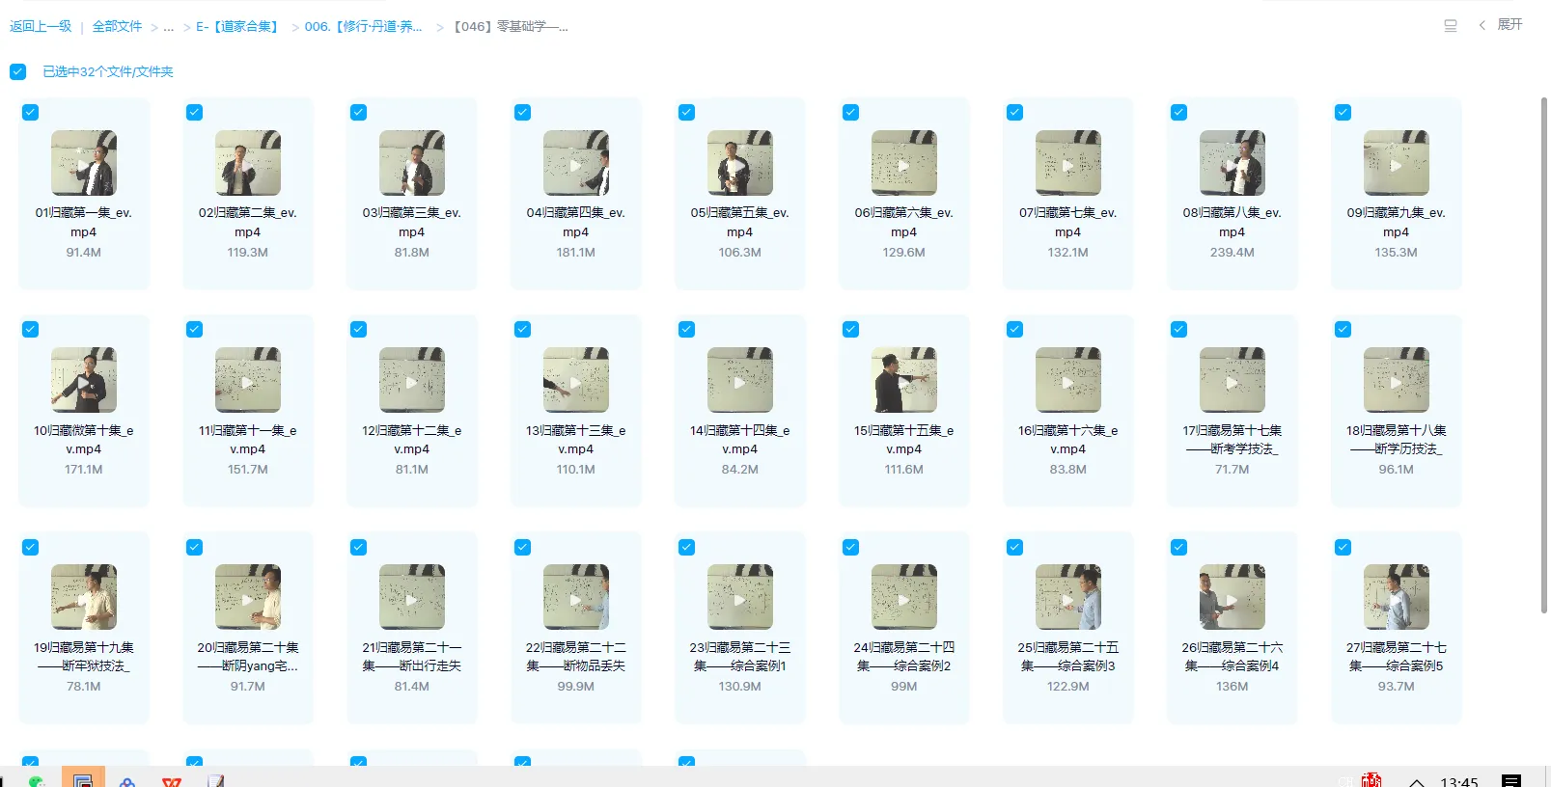Select the file name 09归藏第九集_ev.mp4
Screen dimensions: 1551x787
1397,223
